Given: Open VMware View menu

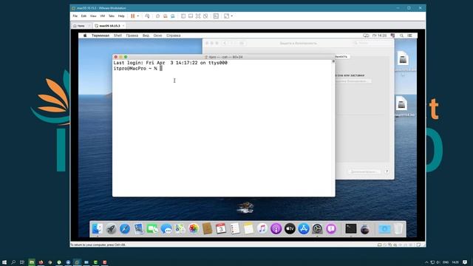Looking at the screenshot, I should pyautogui.click(x=93, y=16).
